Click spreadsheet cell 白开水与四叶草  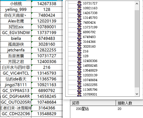pyautogui.click(x=16, y=67)
